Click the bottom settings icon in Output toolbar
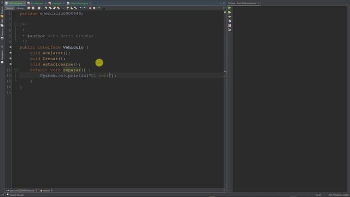Screen dimensions: 350x197 pyautogui.click(x=230, y=30)
